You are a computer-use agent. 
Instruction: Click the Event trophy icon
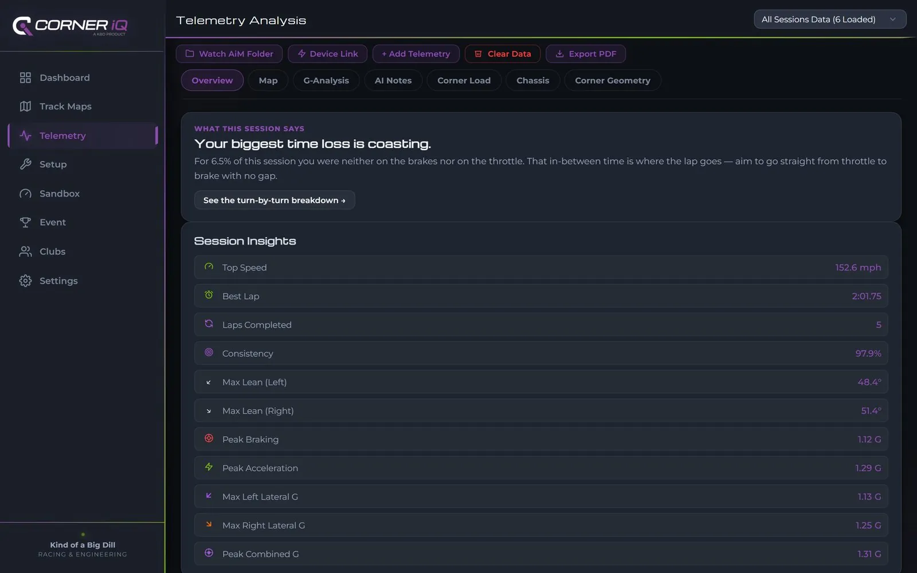click(x=25, y=222)
